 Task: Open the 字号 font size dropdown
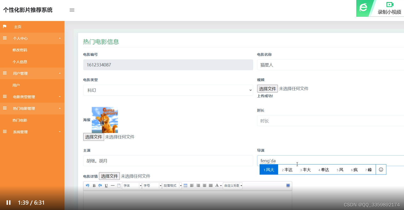pos(152,186)
